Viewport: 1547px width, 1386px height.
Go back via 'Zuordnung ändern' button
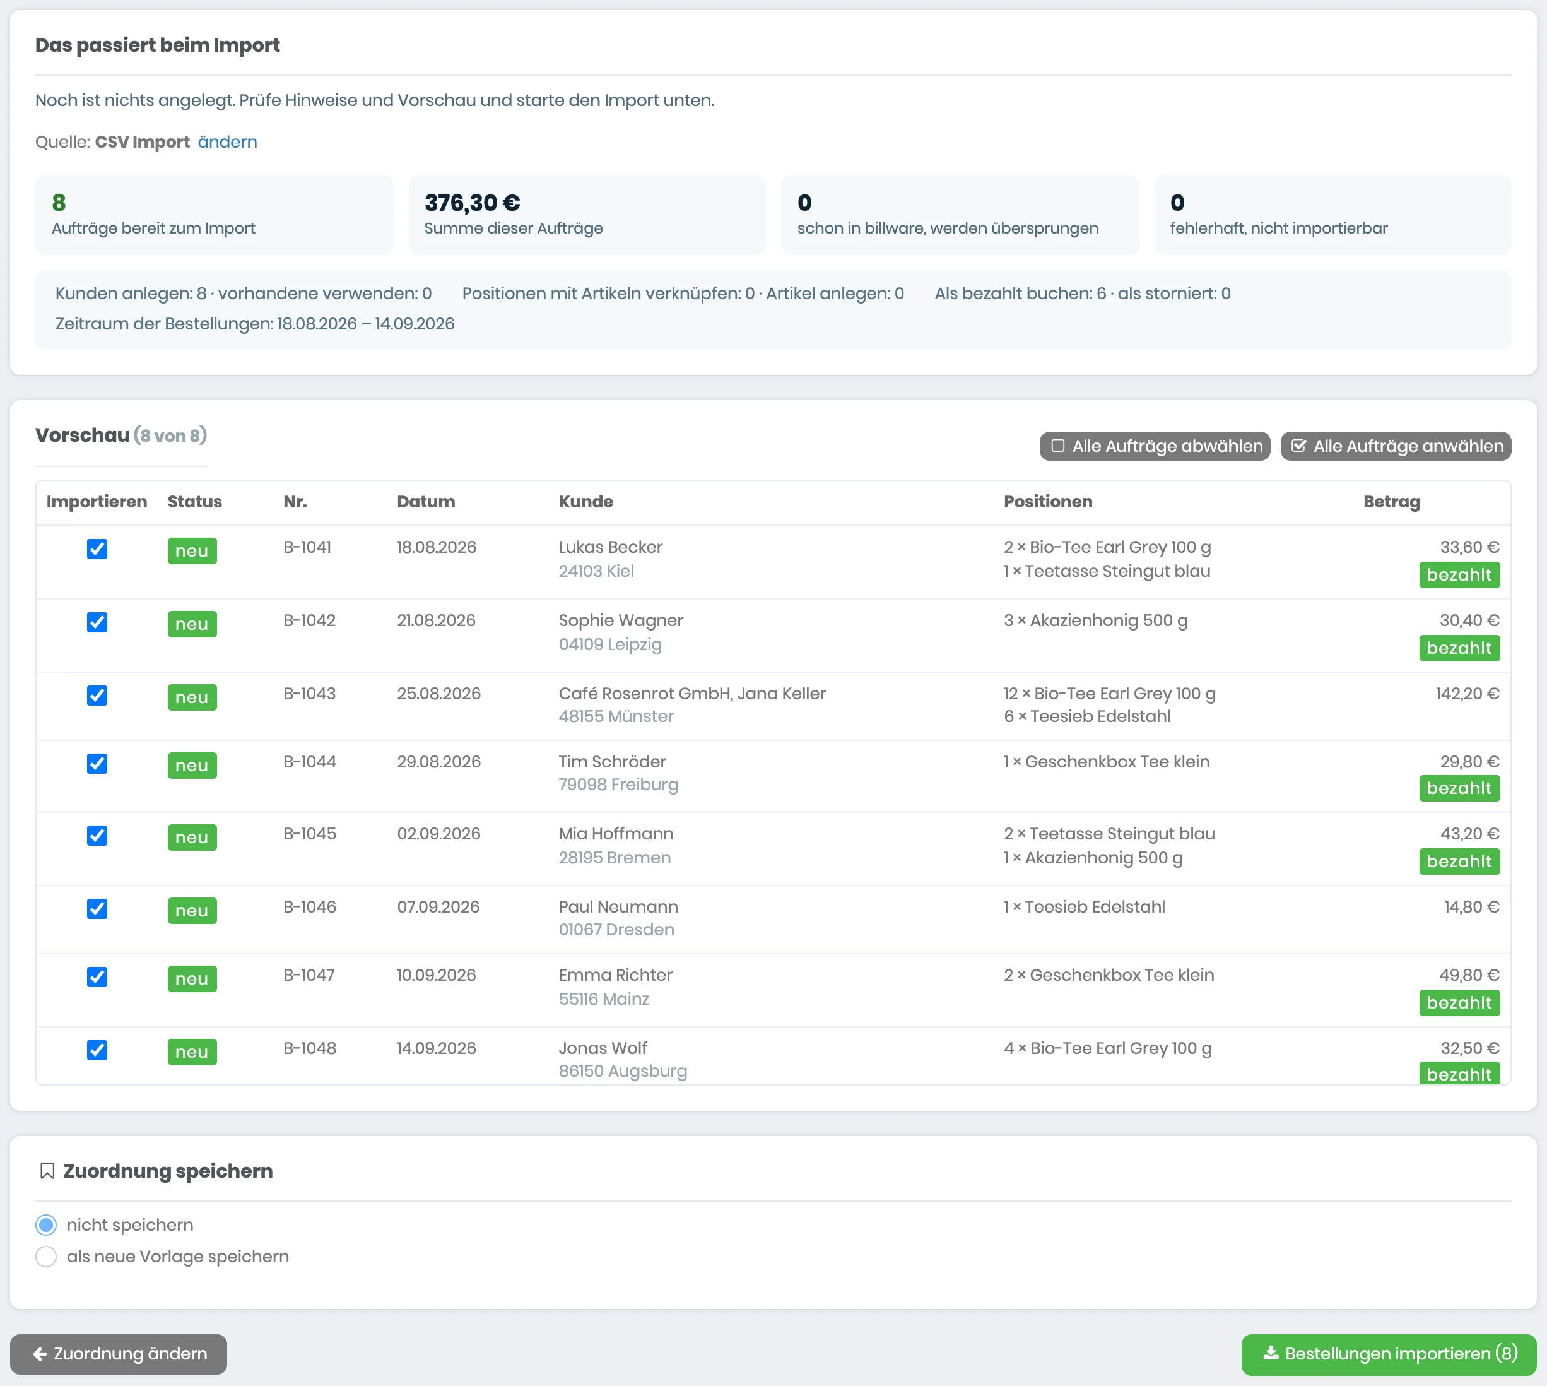tap(119, 1354)
